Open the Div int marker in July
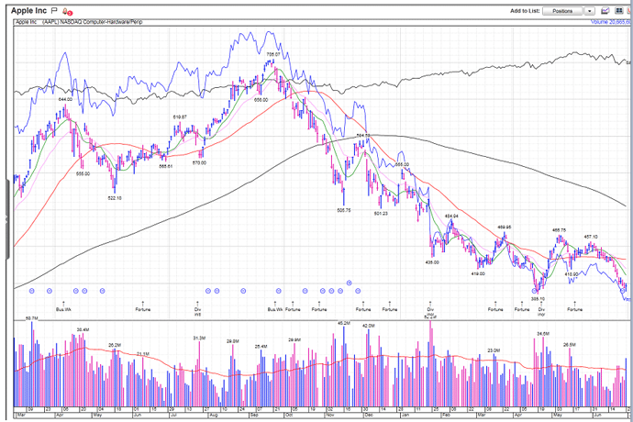The width and height of the screenshot is (633, 422). click(197, 308)
